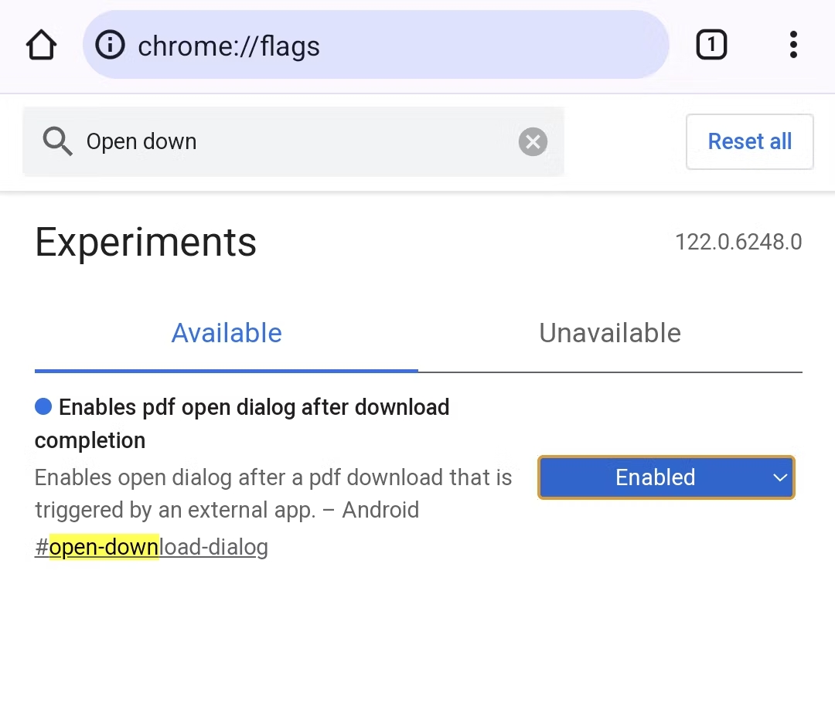This screenshot has width=835, height=703.
Task: Focus the chrome://flags address bar
Action: (376, 45)
